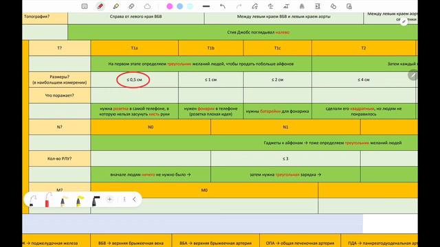
Task: Click 'затем нужна треугольная зарядка' cell
Action: pos(285,174)
